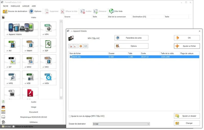The image size is (204, 130).
Task: Select the MP4 conversion tile
Action: click(x=48, y=29)
